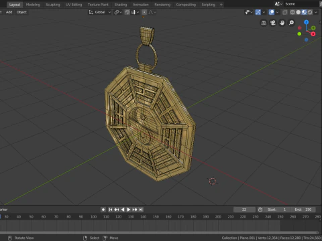Switch to Scripting workspace tab

(208, 5)
